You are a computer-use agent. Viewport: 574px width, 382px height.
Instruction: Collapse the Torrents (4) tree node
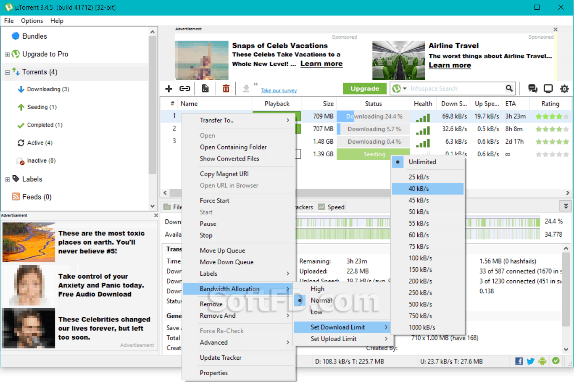click(7, 72)
